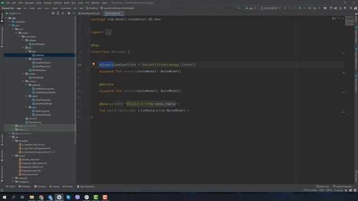
Task: Run the app with the green Run icon
Action: 285,8
